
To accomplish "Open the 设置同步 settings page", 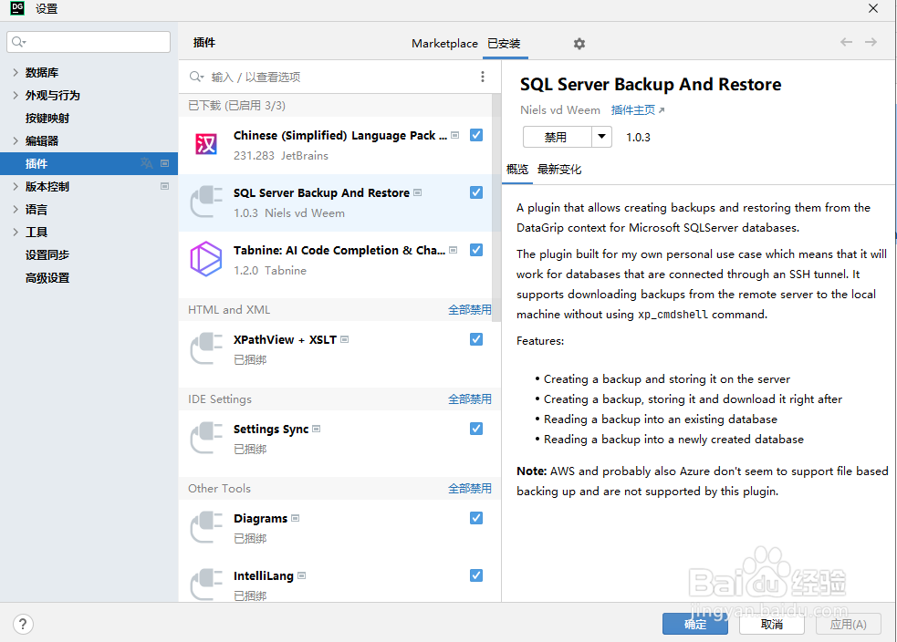I will [x=47, y=255].
